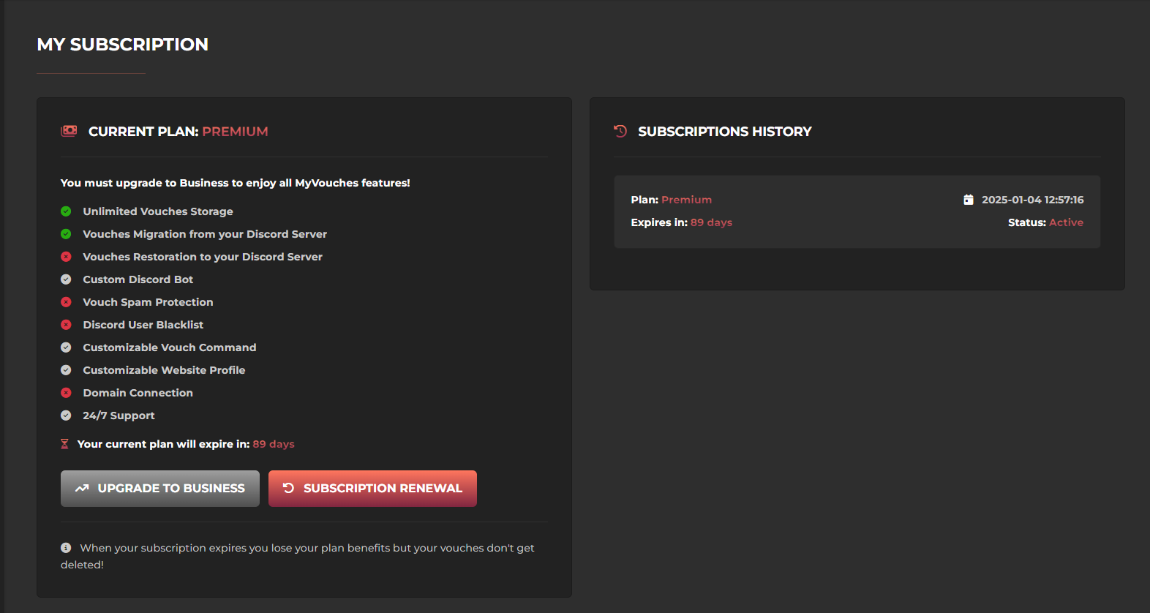Click gray check icon beside Custom Discord Bot
This screenshot has height=613, width=1150.
[66, 279]
